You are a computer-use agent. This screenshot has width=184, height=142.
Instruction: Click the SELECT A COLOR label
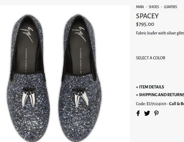[x=150, y=58]
